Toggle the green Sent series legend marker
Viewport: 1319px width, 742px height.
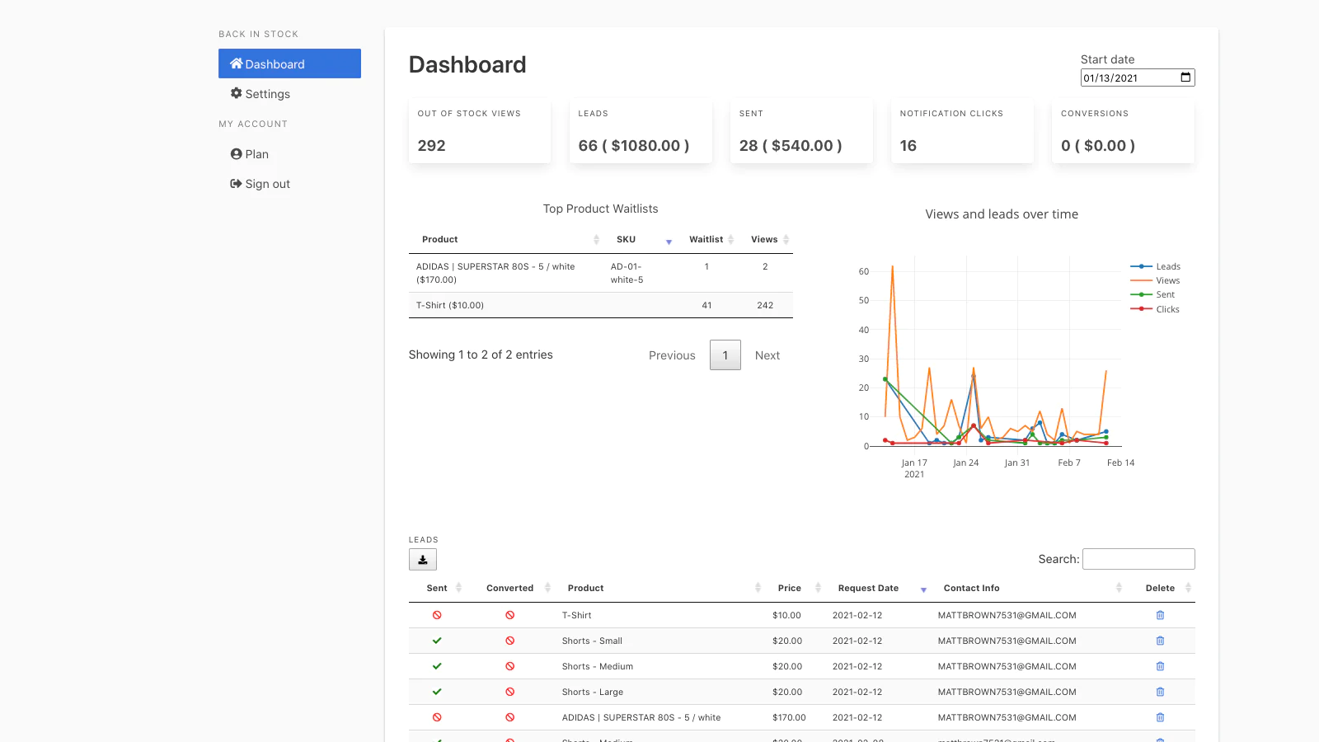click(1142, 294)
